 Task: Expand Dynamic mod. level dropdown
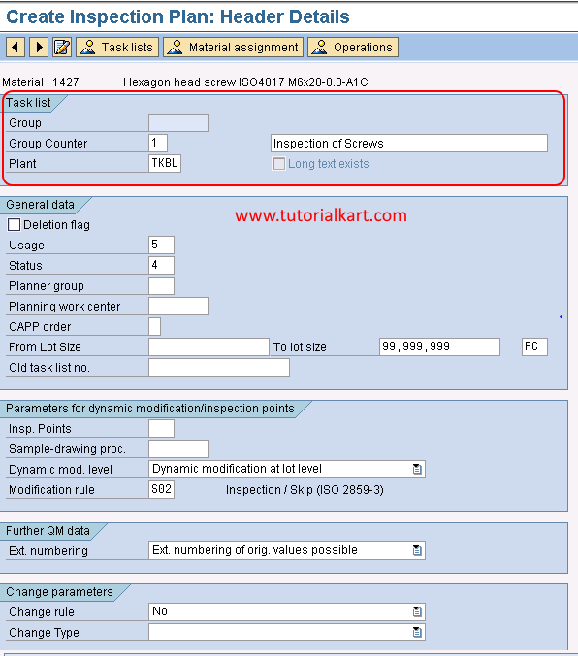coord(417,469)
